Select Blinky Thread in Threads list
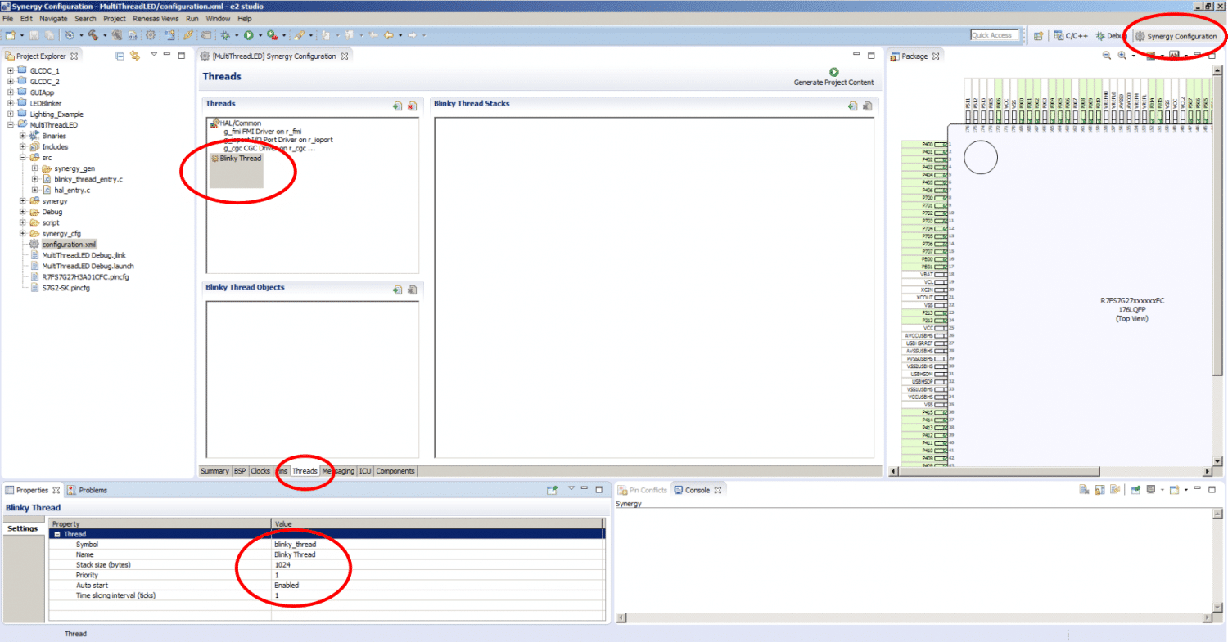The height and width of the screenshot is (642, 1228). pyautogui.click(x=240, y=159)
